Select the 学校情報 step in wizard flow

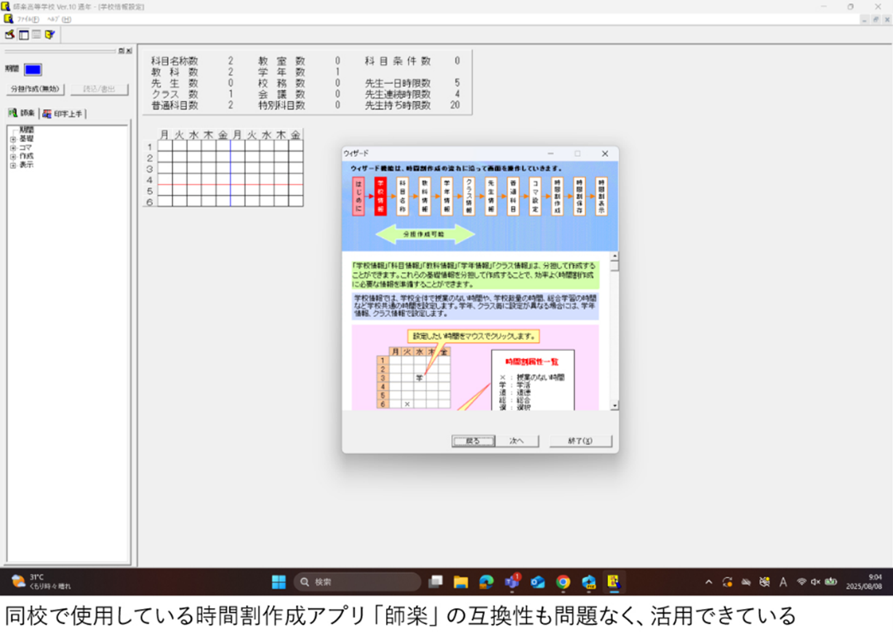click(380, 196)
